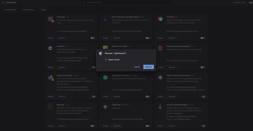Remove the Ads Transparency Spotlight extension
Screen dimensions: 253x131
pos(117,38)
